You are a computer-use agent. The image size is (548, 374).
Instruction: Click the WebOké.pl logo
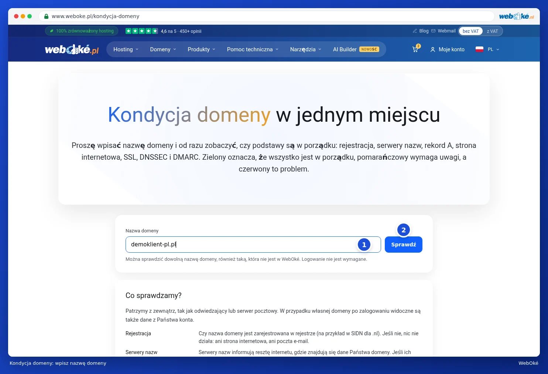click(x=72, y=49)
